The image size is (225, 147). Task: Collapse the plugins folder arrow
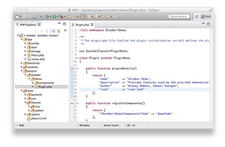coord(21,71)
